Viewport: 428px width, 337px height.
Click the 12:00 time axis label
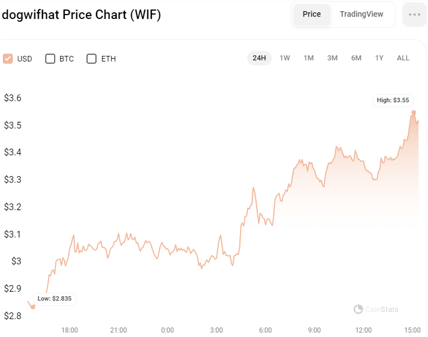point(363,330)
